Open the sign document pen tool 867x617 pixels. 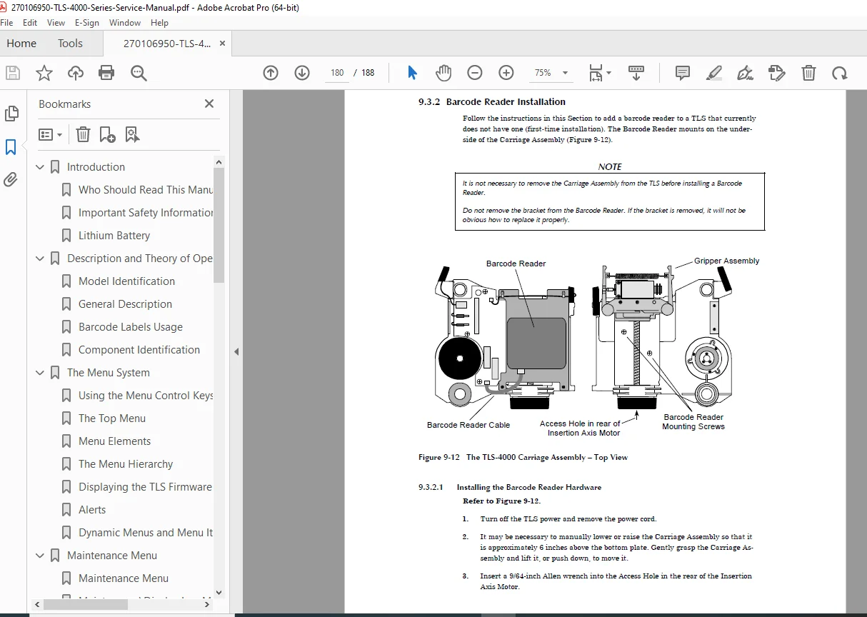pos(745,72)
